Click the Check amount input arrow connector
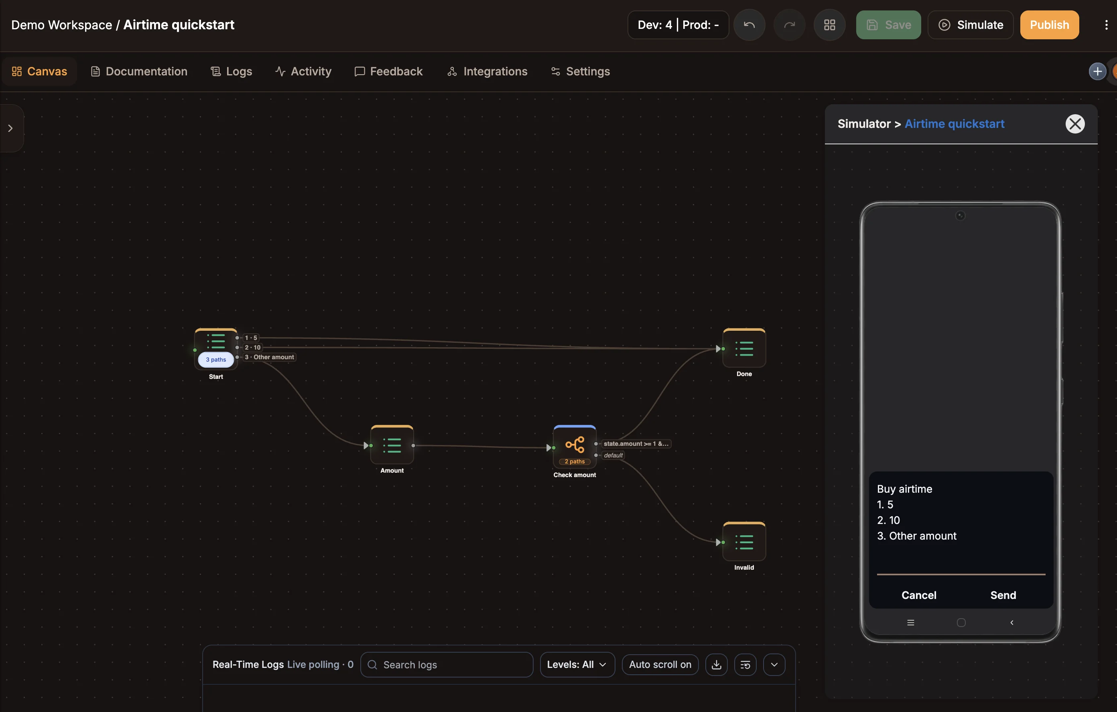Viewport: 1117px width, 712px height. (x=550, y=448)
